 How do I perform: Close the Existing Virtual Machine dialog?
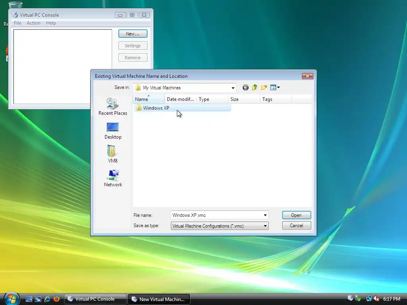coord(308,76)
